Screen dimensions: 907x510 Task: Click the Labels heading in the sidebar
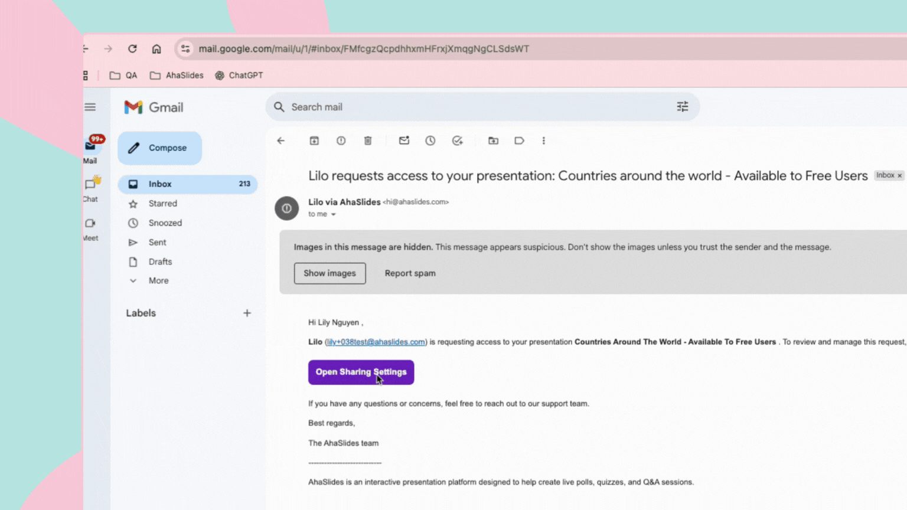click(141, 313)
